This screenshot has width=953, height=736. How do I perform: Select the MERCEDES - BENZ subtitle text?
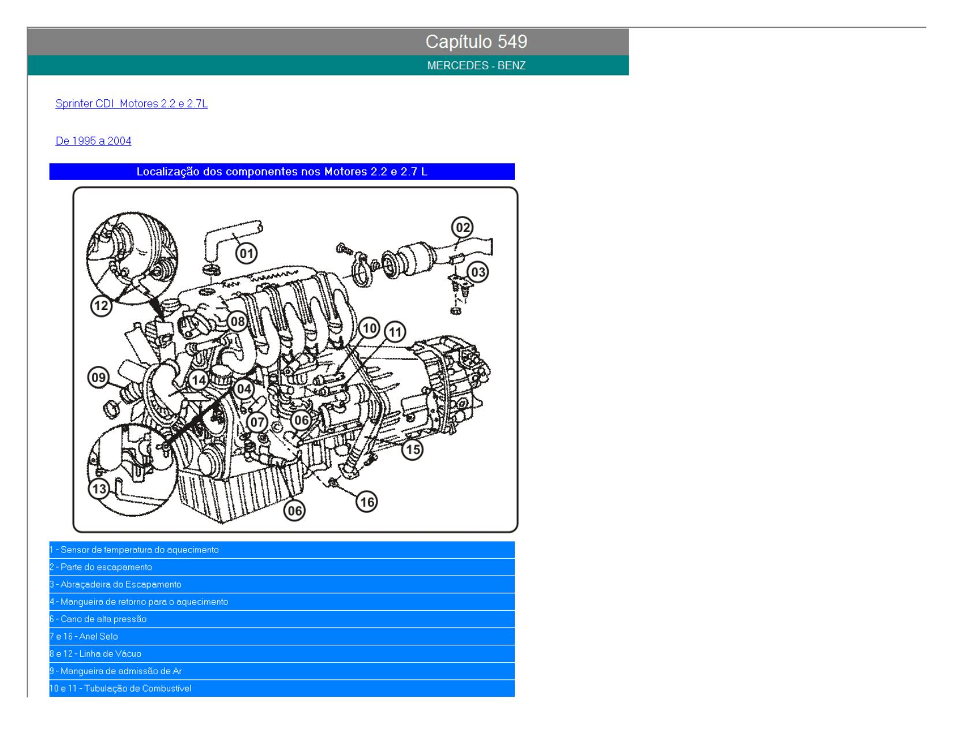pos(476,66)
